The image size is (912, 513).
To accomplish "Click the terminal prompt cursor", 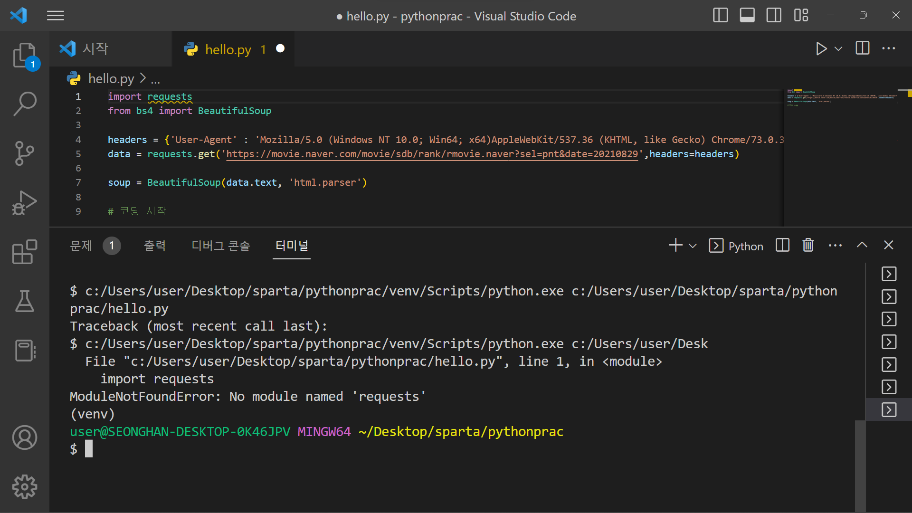I will (89, 449).
